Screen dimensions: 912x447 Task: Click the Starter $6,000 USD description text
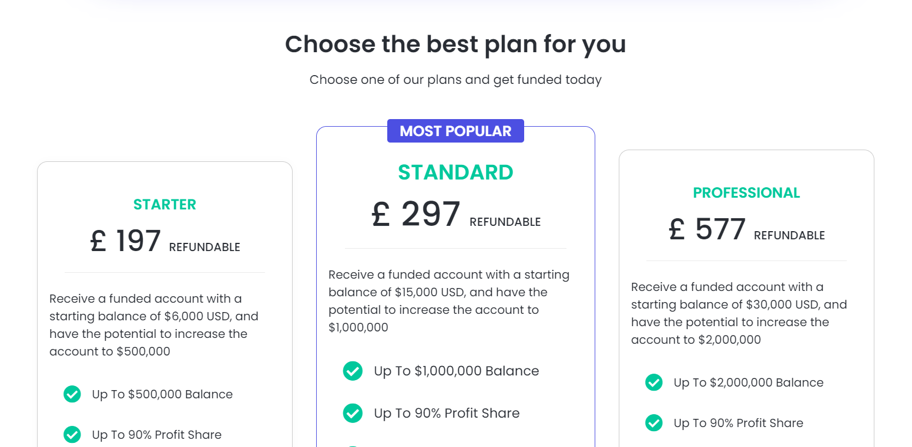pos(155,325)
